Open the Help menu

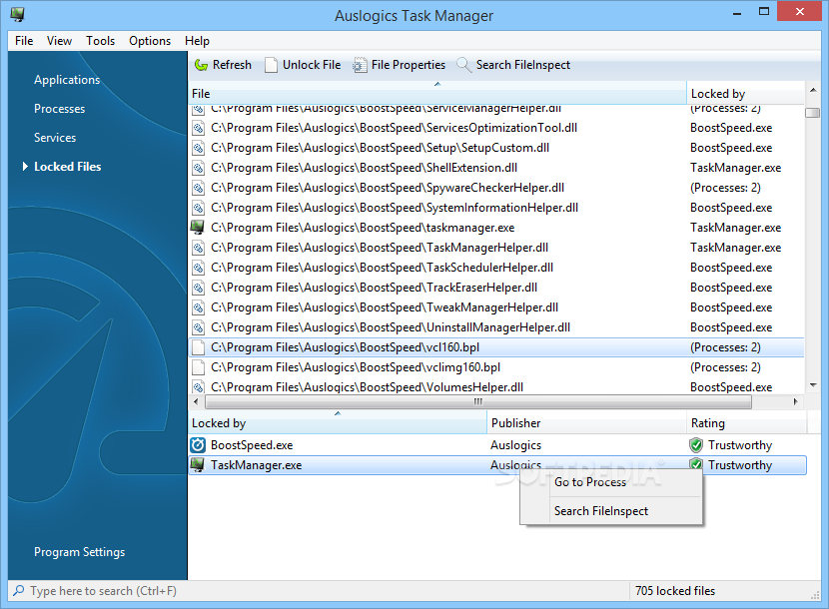tap(197, 41)
